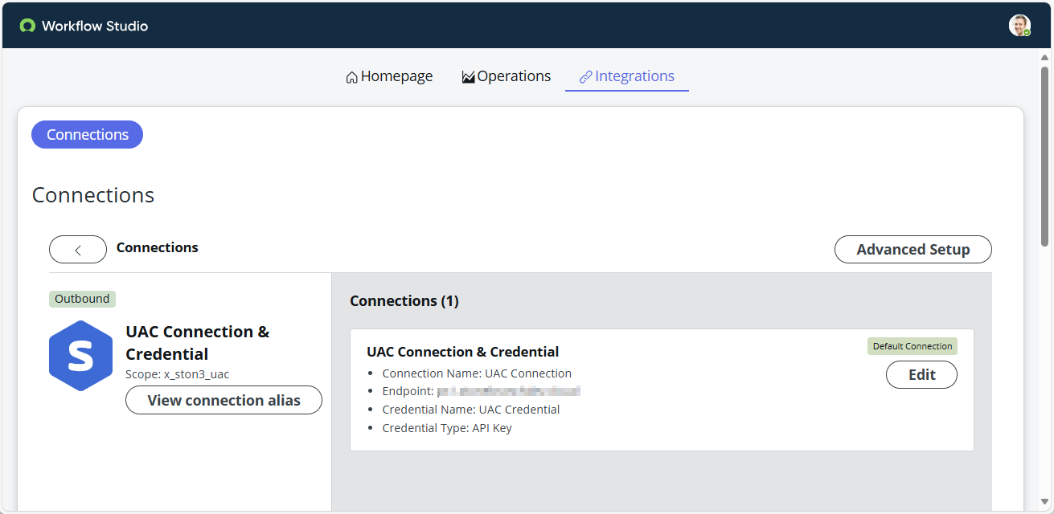Viewport: 1054px width, 514px height.
Task: Click the Connections page heading
Action: [93, 195]
